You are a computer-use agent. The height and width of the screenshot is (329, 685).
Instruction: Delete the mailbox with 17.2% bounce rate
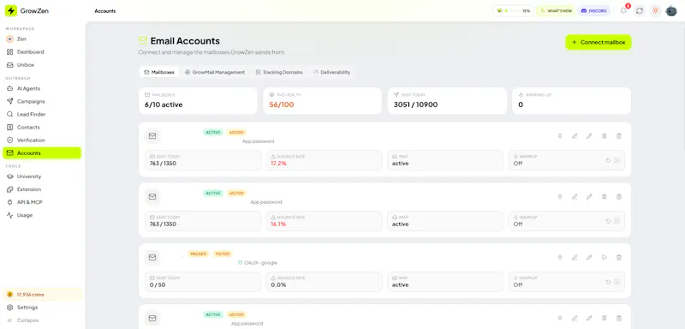point(618,136)
